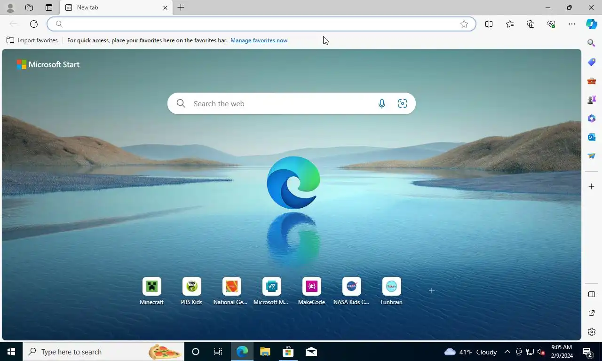Image resolution: width=602 pixels, height=361 pixels.
Task: Click the address bar field
Action: tap(261, 24)
